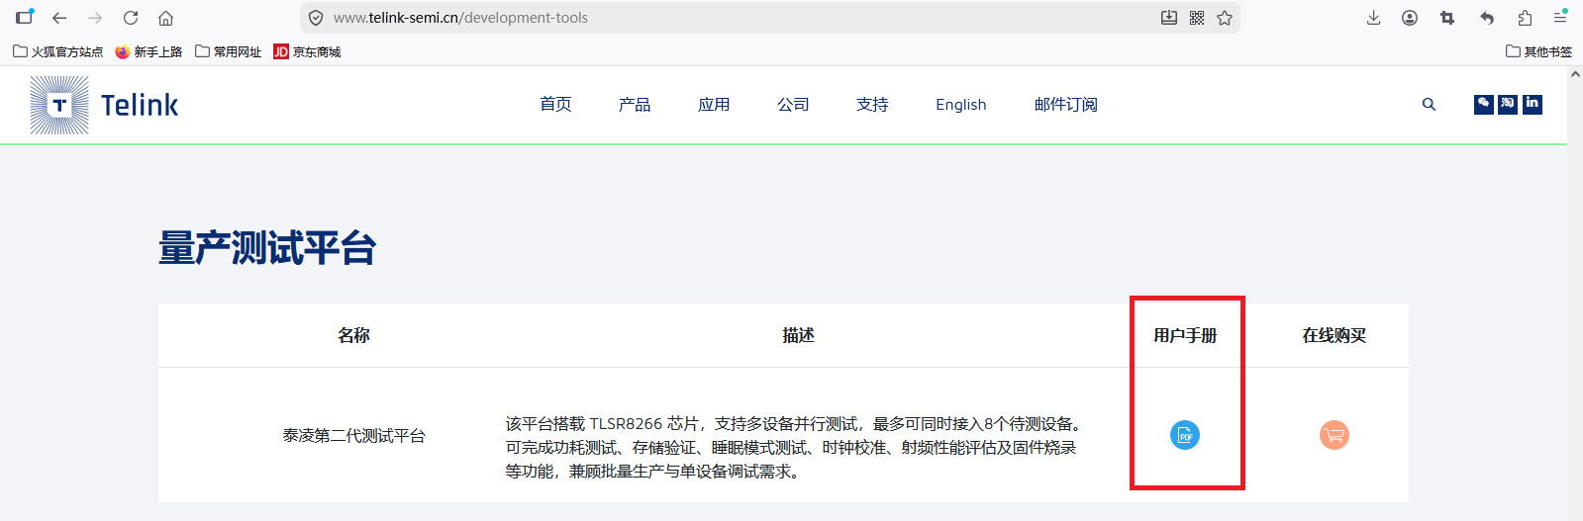The image size is (1583, 521).
Task: Open the tab manager icon
Action: pos(25,17)
